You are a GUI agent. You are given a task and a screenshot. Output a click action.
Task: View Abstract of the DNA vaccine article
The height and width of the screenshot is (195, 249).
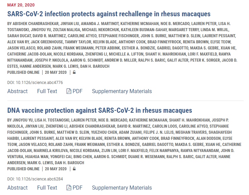coord(18,188)
